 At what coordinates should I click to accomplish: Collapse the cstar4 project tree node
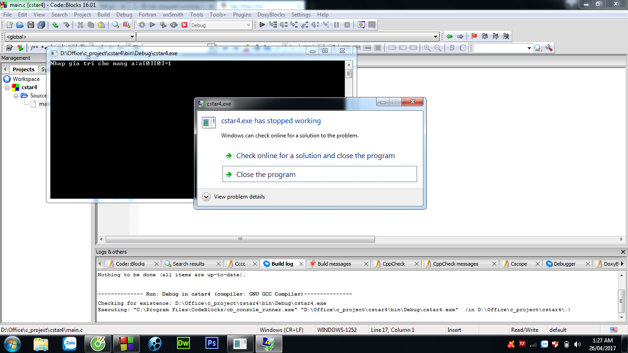point(7,87)
